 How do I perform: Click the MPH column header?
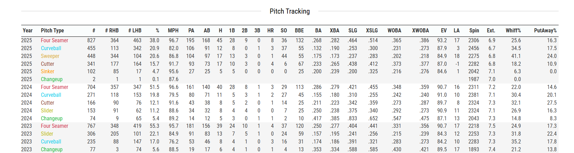pos(173,31)
